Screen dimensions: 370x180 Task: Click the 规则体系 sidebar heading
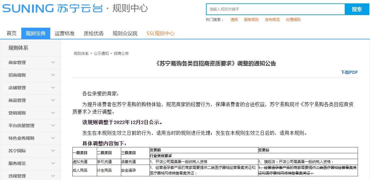click(18, 48)
